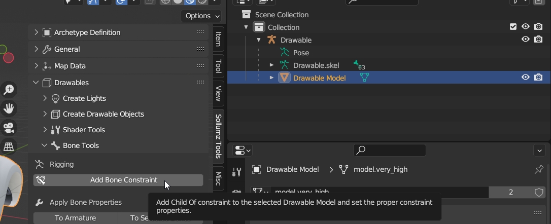Click fake user shield icon
The height and width of the screenshot is (224, 551).
click(539, 192)
